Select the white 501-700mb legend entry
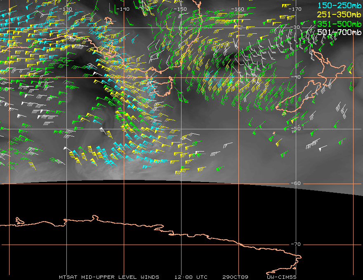 (x=339, y=33)
